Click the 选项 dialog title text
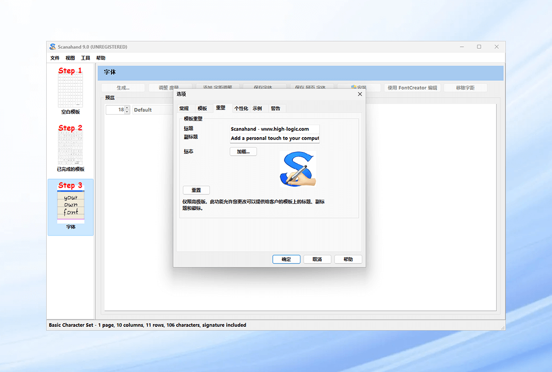Screen dimensions: 552x372 click(x=182, y=94)
